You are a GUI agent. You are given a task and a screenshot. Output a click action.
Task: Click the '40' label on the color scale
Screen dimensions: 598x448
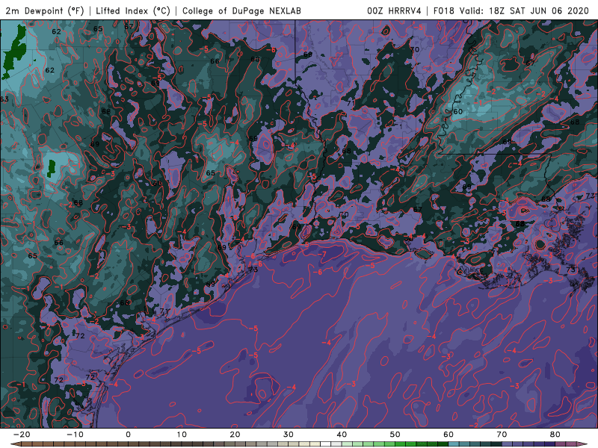[342, 435]
